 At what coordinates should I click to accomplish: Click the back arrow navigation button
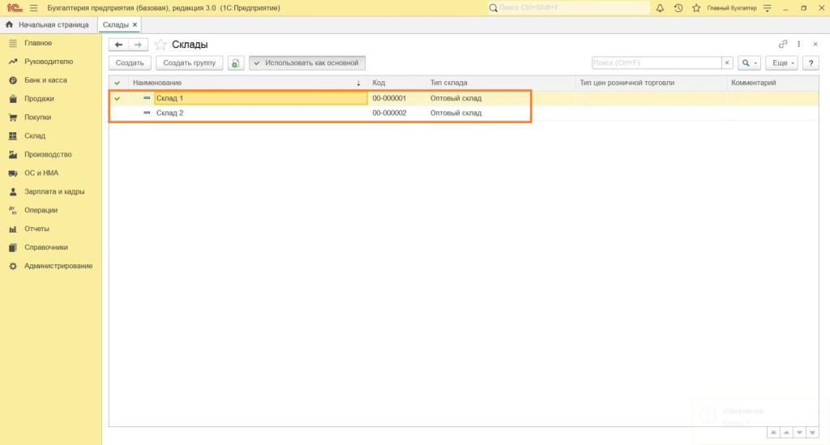click(x=119, y=45)
